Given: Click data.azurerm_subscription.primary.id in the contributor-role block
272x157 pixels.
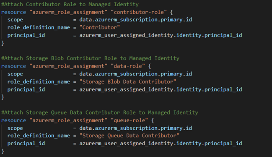Looking at the screenshot, I should [136, 20].
